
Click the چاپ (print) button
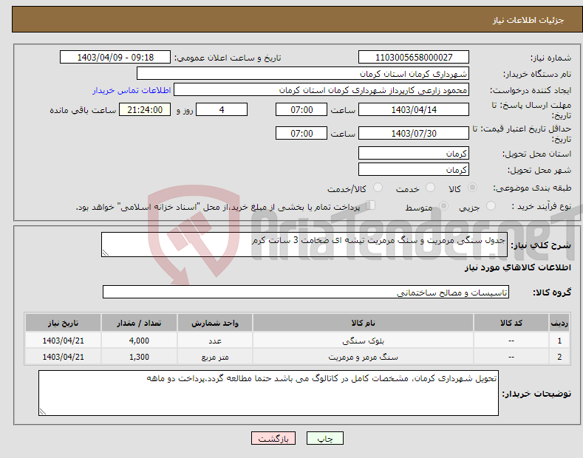coord(324,438)
